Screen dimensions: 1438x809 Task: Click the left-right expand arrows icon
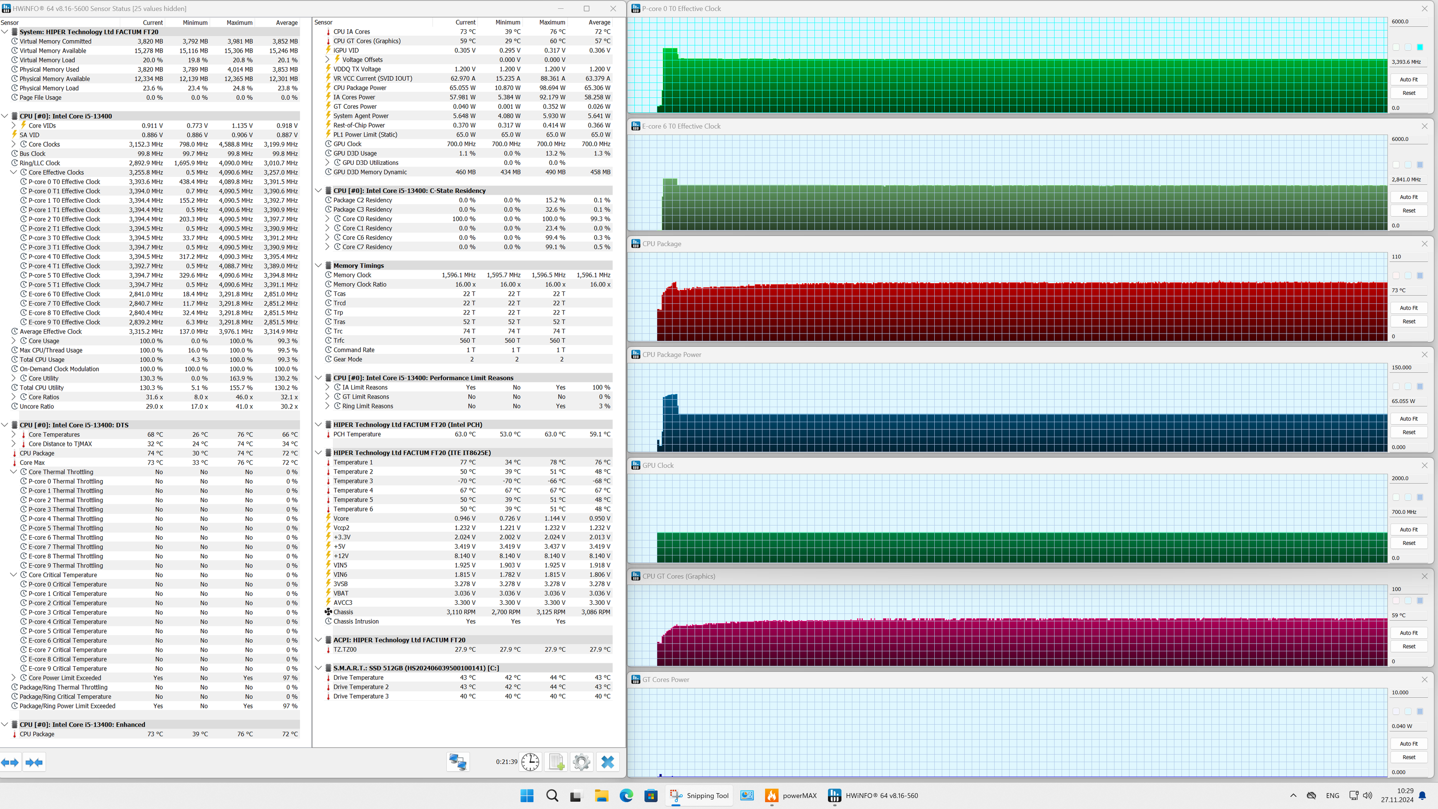(10, 762)
